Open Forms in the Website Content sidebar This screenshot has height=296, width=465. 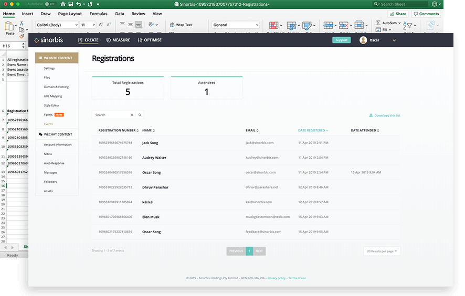pyautogui.click(x=48, y=115)
